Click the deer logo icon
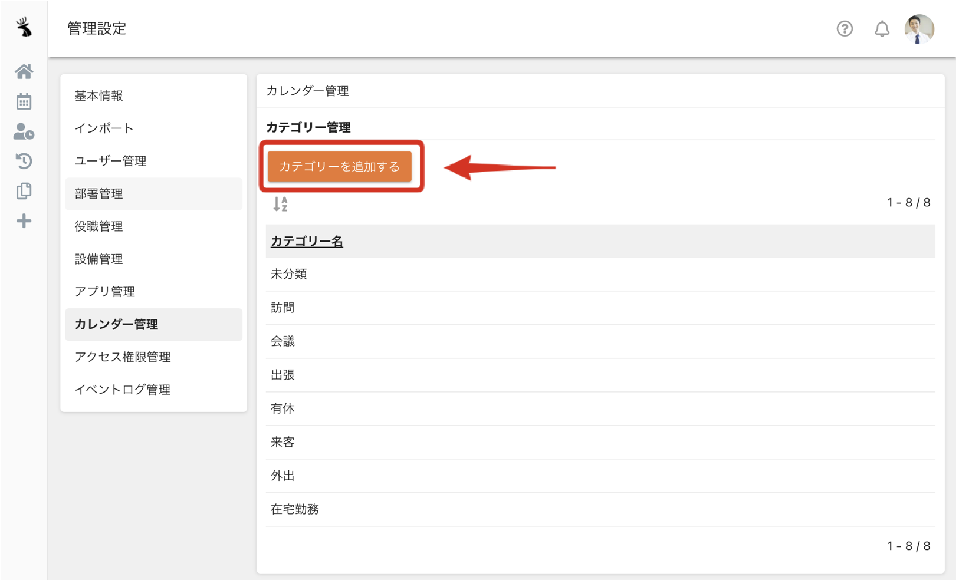Viewport: 959px width, 580px height. point(24,27)
